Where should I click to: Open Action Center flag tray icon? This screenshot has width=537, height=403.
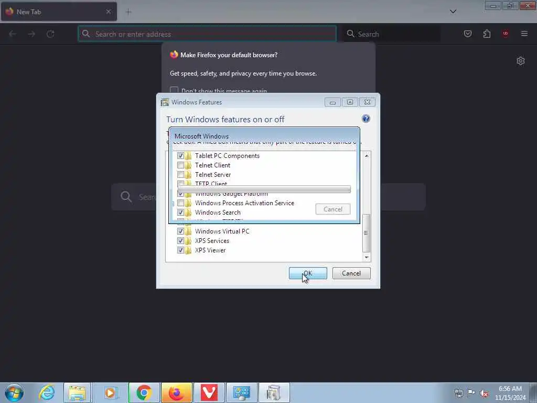(x=471, y=393)
